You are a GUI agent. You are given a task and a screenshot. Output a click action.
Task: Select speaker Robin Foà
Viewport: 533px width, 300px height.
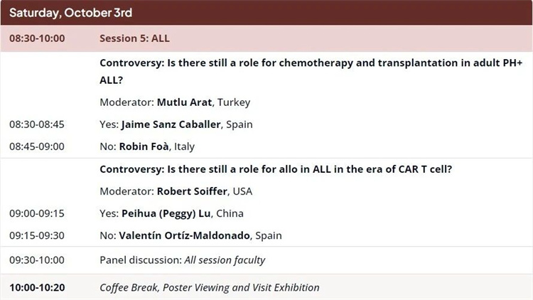tap(144, 146)
